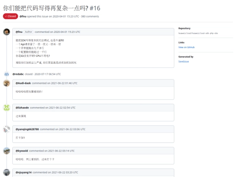Open the View on GitHub link
236x177 pixels.
[186, 47]
